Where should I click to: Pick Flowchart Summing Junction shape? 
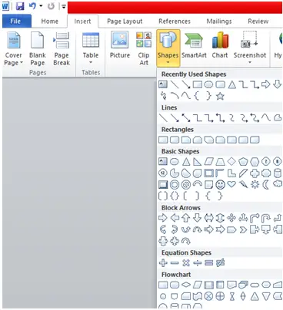[208, 296]
